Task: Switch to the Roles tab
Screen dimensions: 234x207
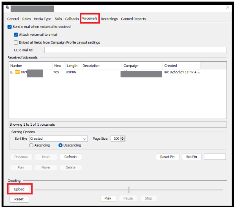Action: click(26, 19)
